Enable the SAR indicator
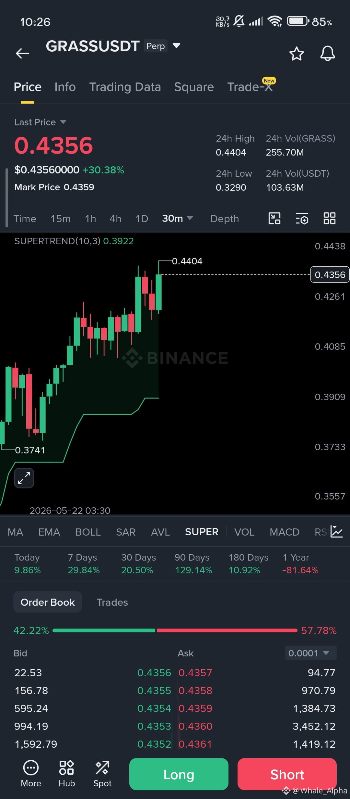The image size is (350, 799). click(126, 532)
